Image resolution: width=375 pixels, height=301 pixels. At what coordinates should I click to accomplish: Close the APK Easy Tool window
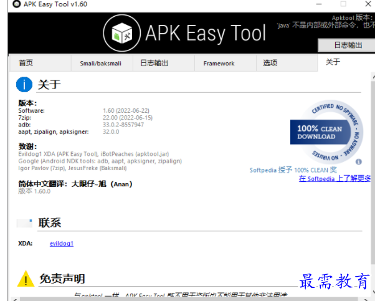(368, 4)
